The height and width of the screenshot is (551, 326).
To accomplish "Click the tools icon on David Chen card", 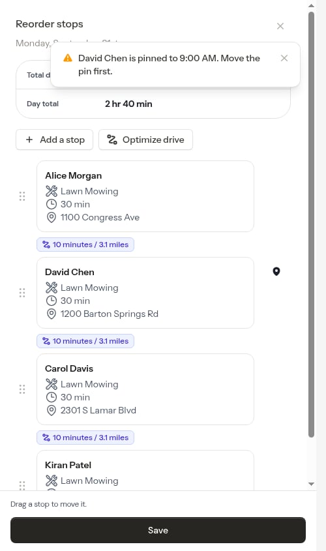I will click(x=52, y=288).
